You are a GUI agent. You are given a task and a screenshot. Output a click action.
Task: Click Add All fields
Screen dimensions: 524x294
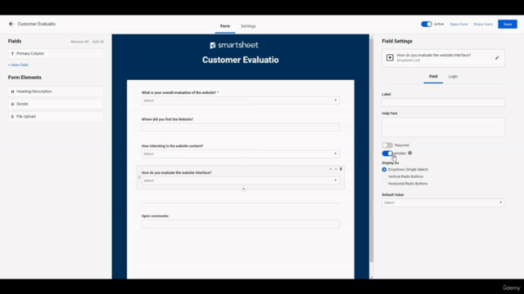point(98,42)
